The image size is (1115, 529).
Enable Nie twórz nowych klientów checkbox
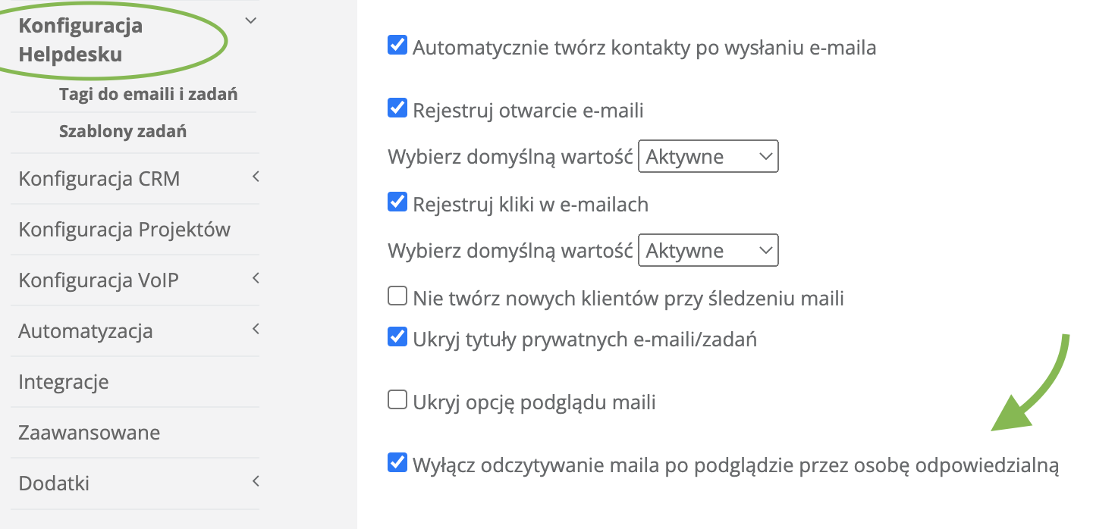[397, 296]
